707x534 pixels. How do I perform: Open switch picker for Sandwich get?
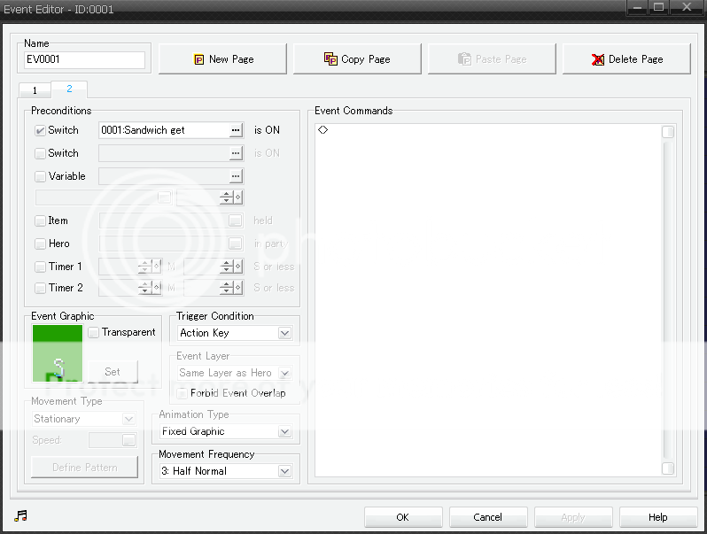(235, 130)
